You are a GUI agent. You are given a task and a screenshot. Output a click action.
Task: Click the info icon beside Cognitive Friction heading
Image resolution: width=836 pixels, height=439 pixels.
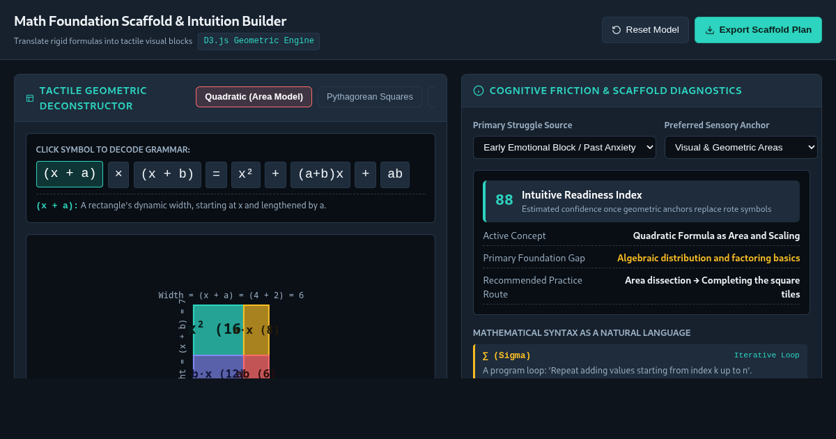[x=479, y=91]
